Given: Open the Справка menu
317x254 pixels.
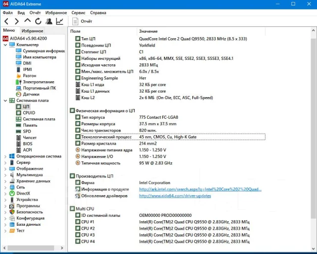Looking at the screenshot, I should (x=98, y=13).
